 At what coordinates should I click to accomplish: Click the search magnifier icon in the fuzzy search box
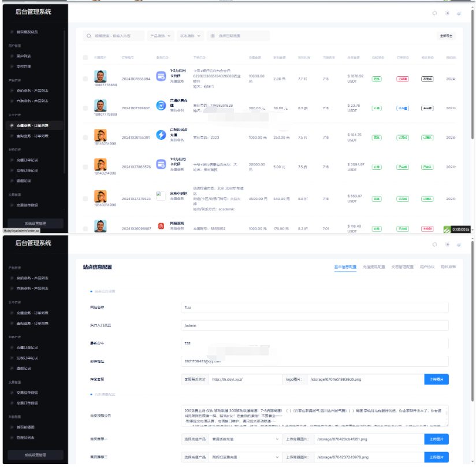coord(89,36)
